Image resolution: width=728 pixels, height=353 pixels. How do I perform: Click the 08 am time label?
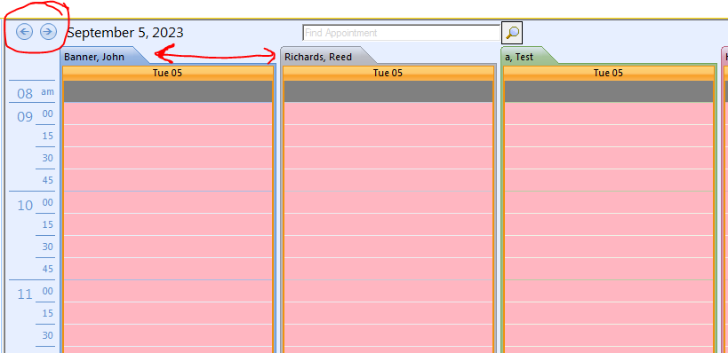point(36,93)
